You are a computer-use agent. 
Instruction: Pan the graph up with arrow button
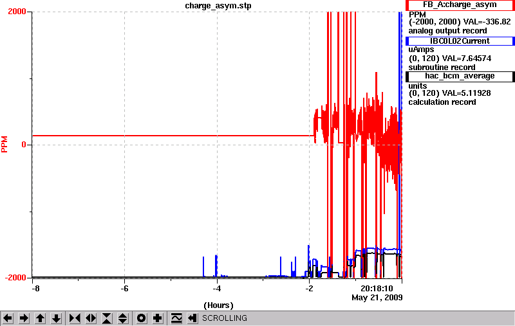tap(40, 318)
